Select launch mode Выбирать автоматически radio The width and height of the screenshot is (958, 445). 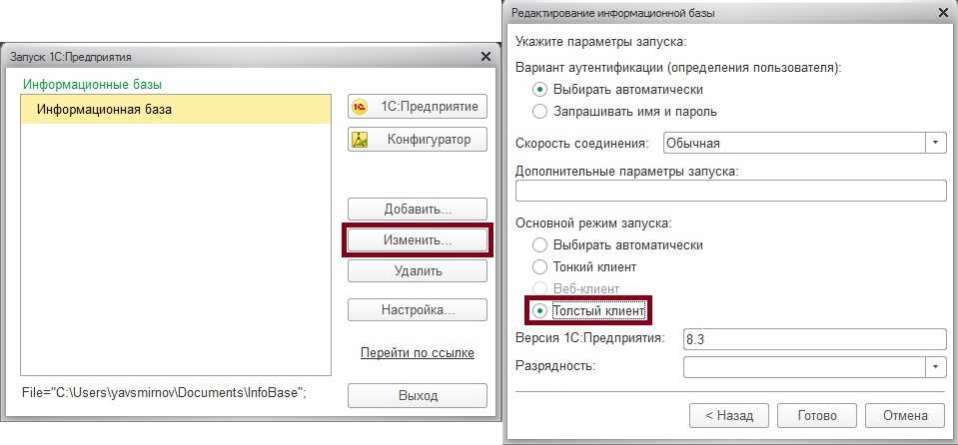pyautogui.click(x=617, y=244)
